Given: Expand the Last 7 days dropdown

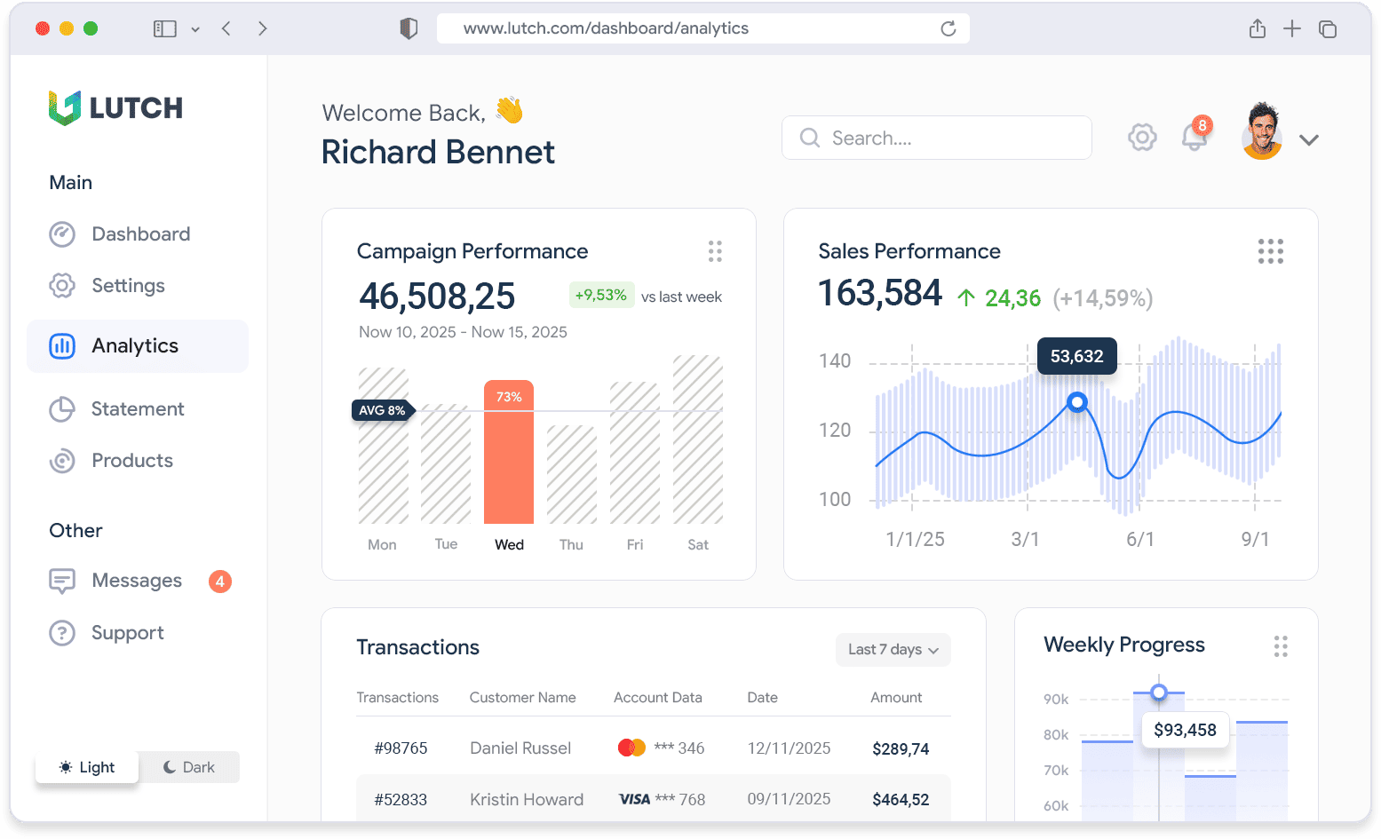Looking at the screenshot, I should (893, 650).
